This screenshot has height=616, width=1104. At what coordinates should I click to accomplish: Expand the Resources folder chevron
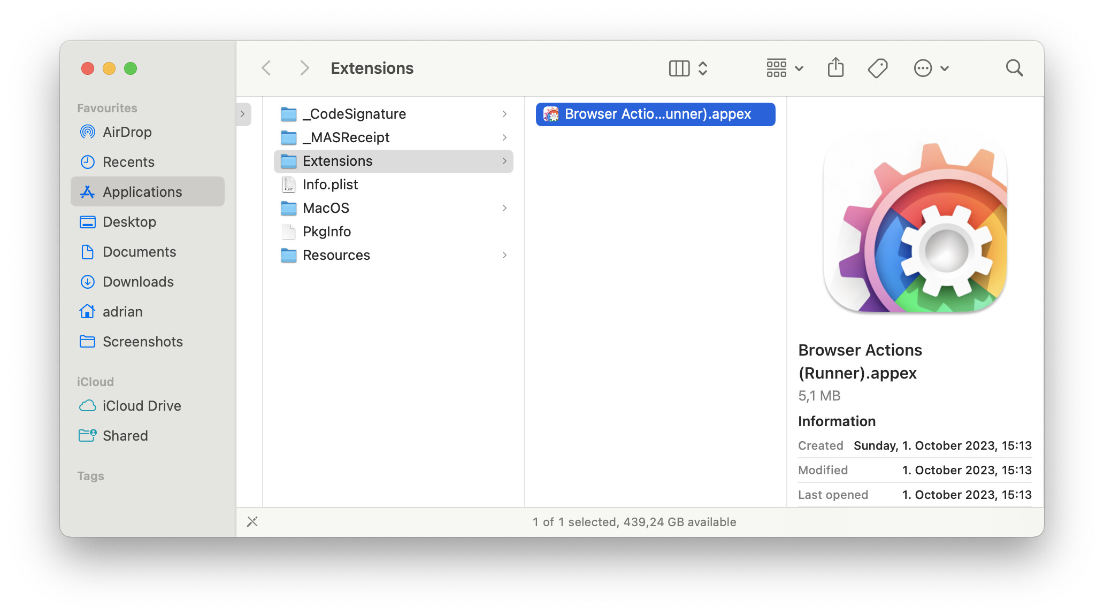coord(504,255)
